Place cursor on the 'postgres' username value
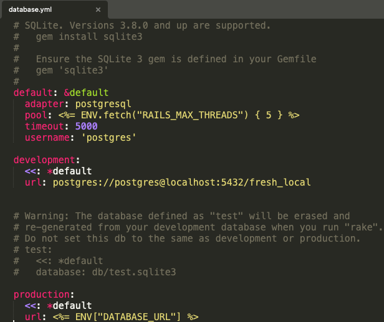384x322 pixels. [x=108, y=137]
